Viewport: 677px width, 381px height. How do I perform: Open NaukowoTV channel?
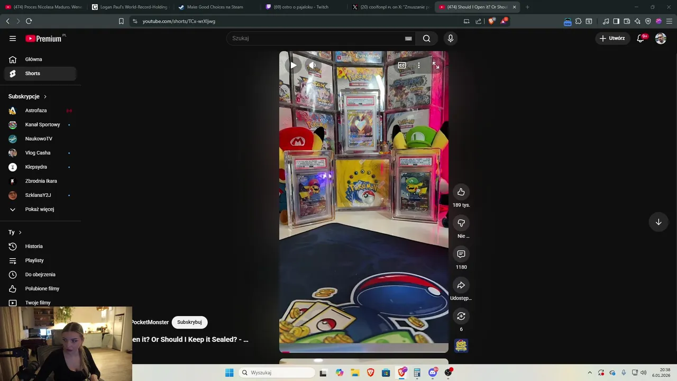40,139
